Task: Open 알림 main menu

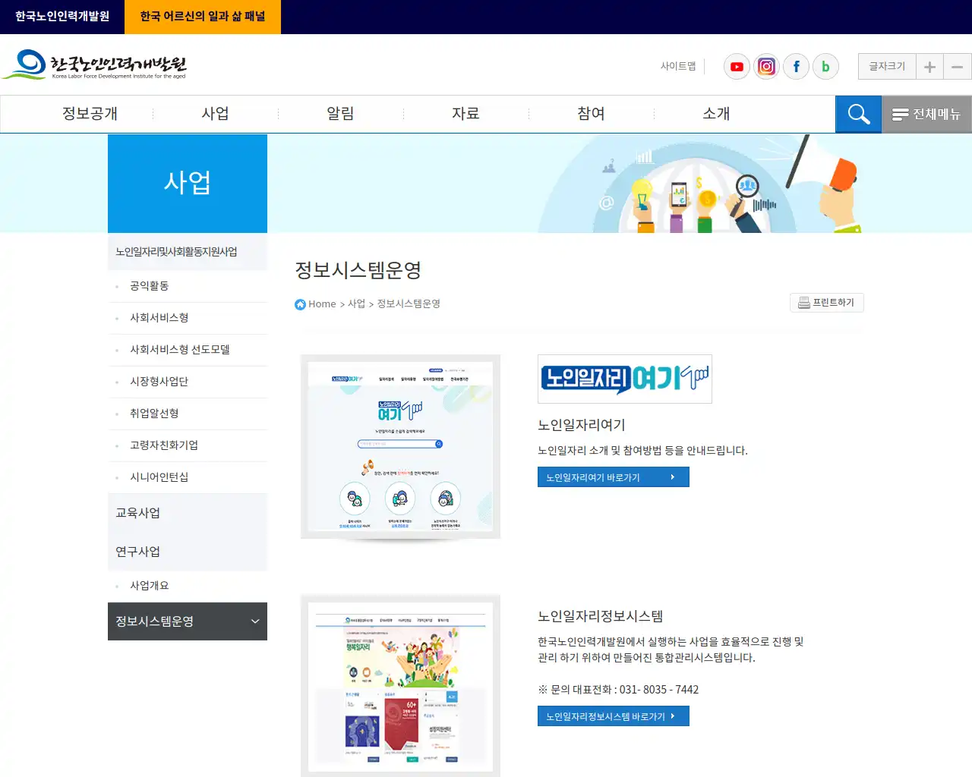Action: pyautogui.click(x=340, y=114)
